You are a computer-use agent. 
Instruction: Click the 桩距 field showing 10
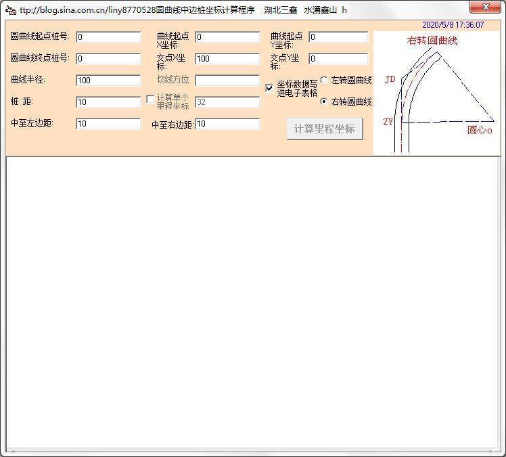[108, 102]
